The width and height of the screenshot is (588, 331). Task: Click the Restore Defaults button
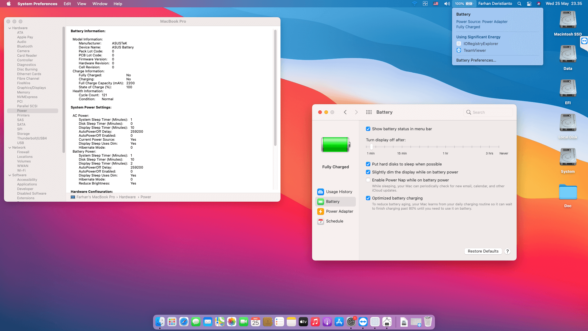click(483, 251)
